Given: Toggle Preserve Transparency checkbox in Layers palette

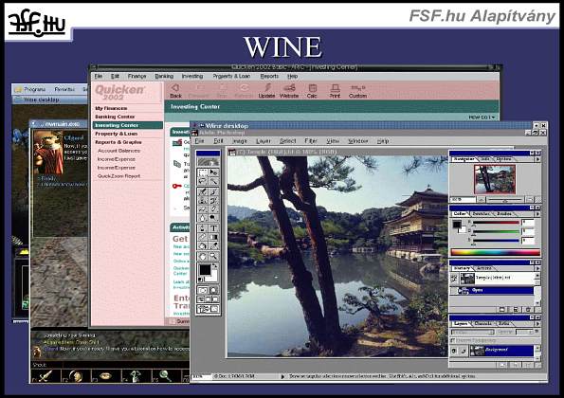Looking at the screenshot, I should click(x=452, y=340).
